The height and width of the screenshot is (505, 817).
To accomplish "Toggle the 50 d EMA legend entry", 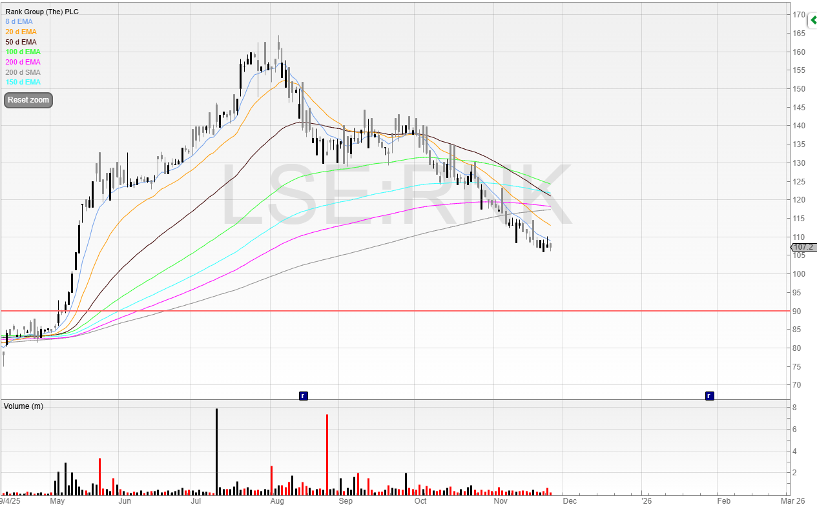I will point(21,42).
